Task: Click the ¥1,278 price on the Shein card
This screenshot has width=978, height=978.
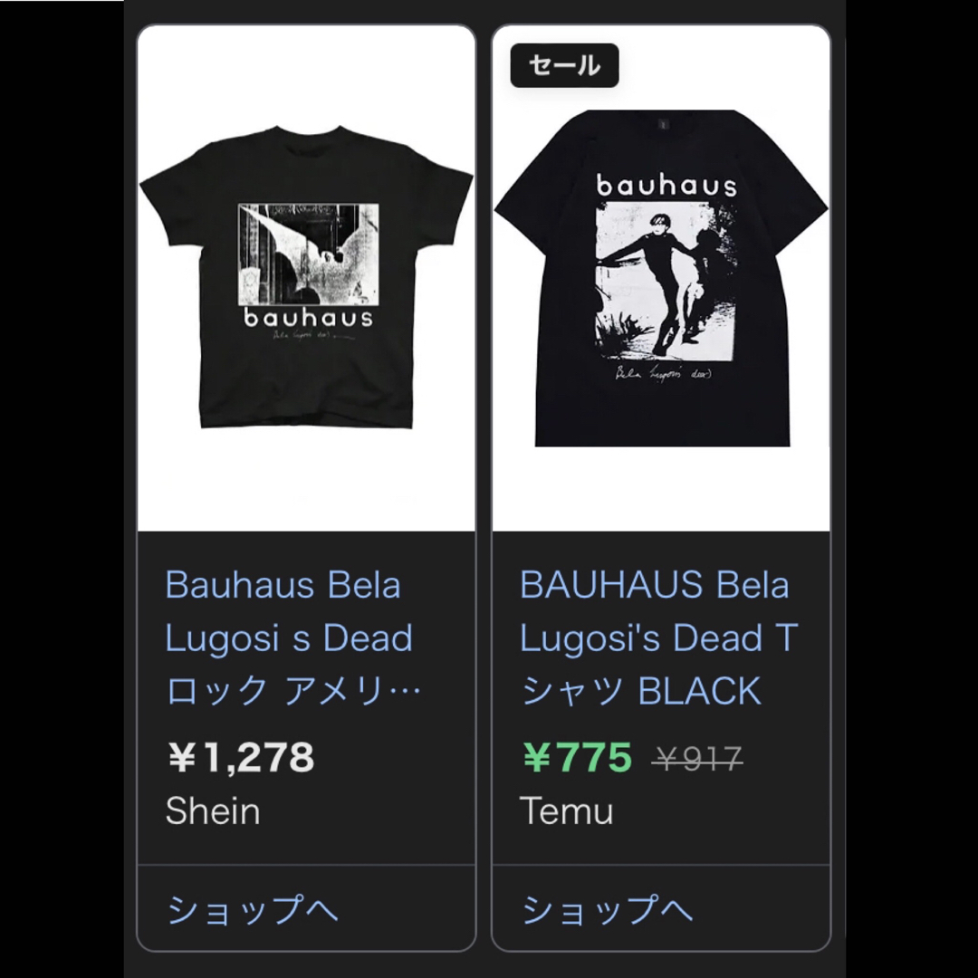Action: pyautogui.click(x=241, y=757)
